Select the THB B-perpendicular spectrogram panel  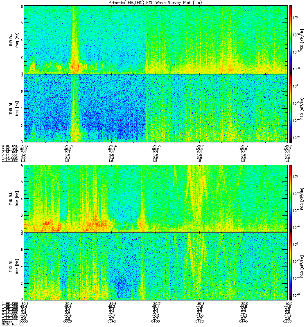(156, 40)
